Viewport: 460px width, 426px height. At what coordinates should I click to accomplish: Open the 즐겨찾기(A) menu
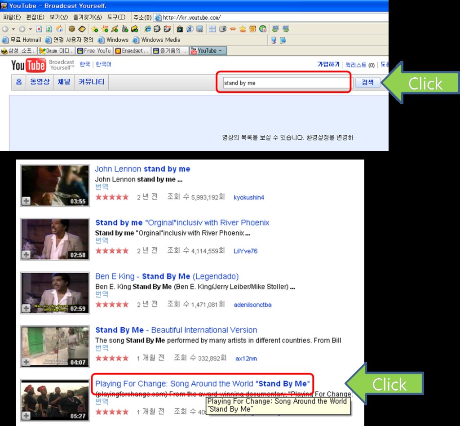88,18
